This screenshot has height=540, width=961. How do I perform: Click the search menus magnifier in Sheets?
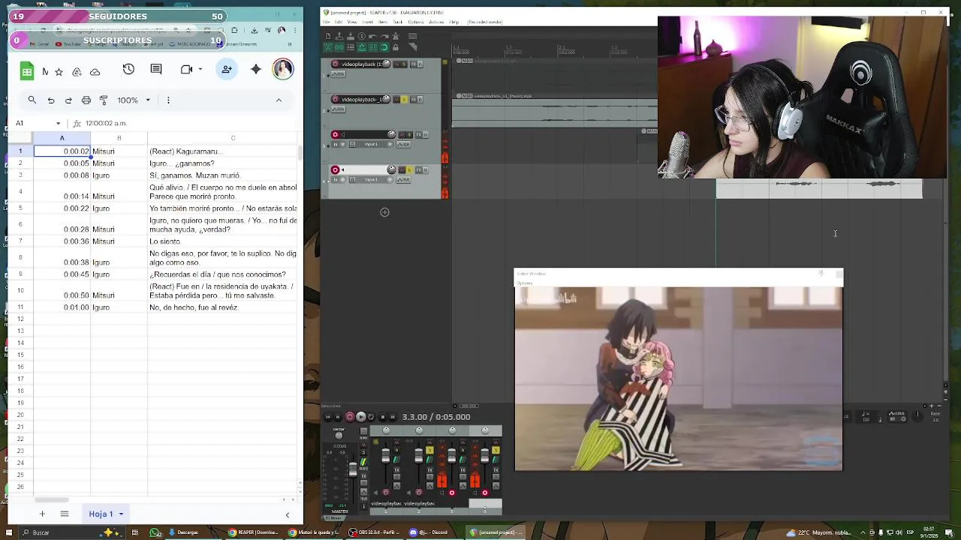pyautogui.click(x=32, y=100)
